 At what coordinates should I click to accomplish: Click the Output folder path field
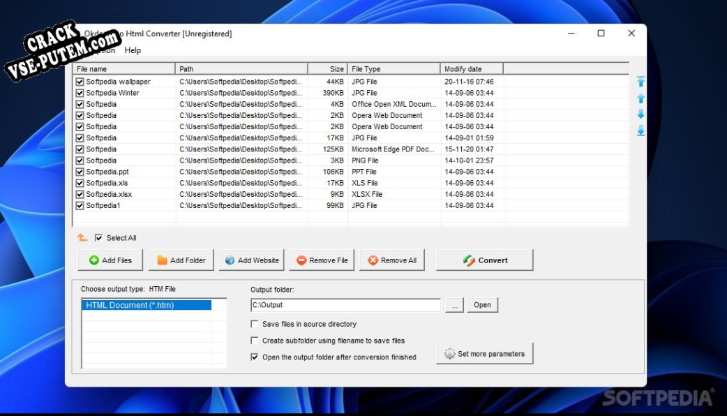click(345, 305)
